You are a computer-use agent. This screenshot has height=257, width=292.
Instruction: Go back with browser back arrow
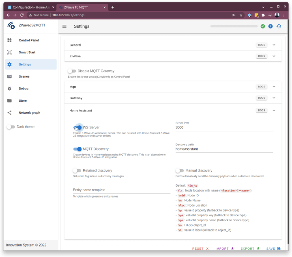point(8,15)
